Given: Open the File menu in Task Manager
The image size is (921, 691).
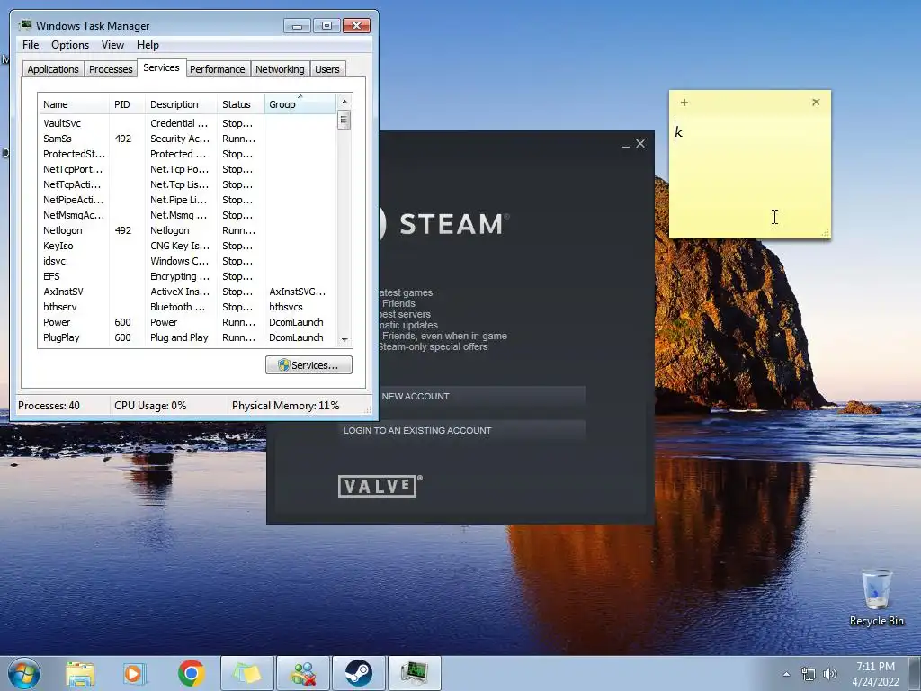Looking at the screenshot, I should pos(31,45).
